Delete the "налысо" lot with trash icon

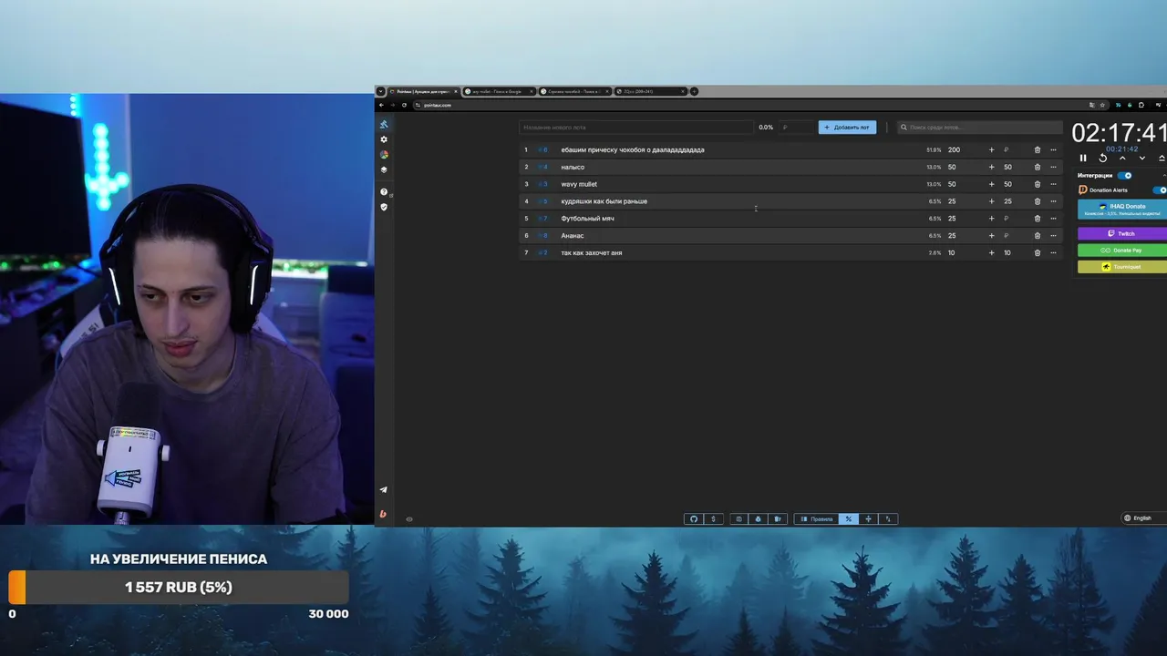pyautogui.click(x=1037, y=167)
